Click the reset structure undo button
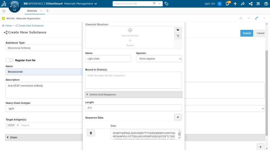270x152 pixels. tap(178, 36)
